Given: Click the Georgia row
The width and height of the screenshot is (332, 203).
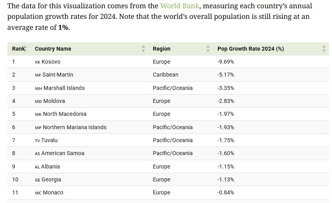Looking at the screenshot, I should coord(51,179).
